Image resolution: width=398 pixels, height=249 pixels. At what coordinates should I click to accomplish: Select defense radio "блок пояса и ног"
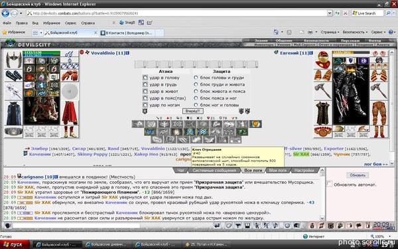pyautogui.click(x=196, y=98)
